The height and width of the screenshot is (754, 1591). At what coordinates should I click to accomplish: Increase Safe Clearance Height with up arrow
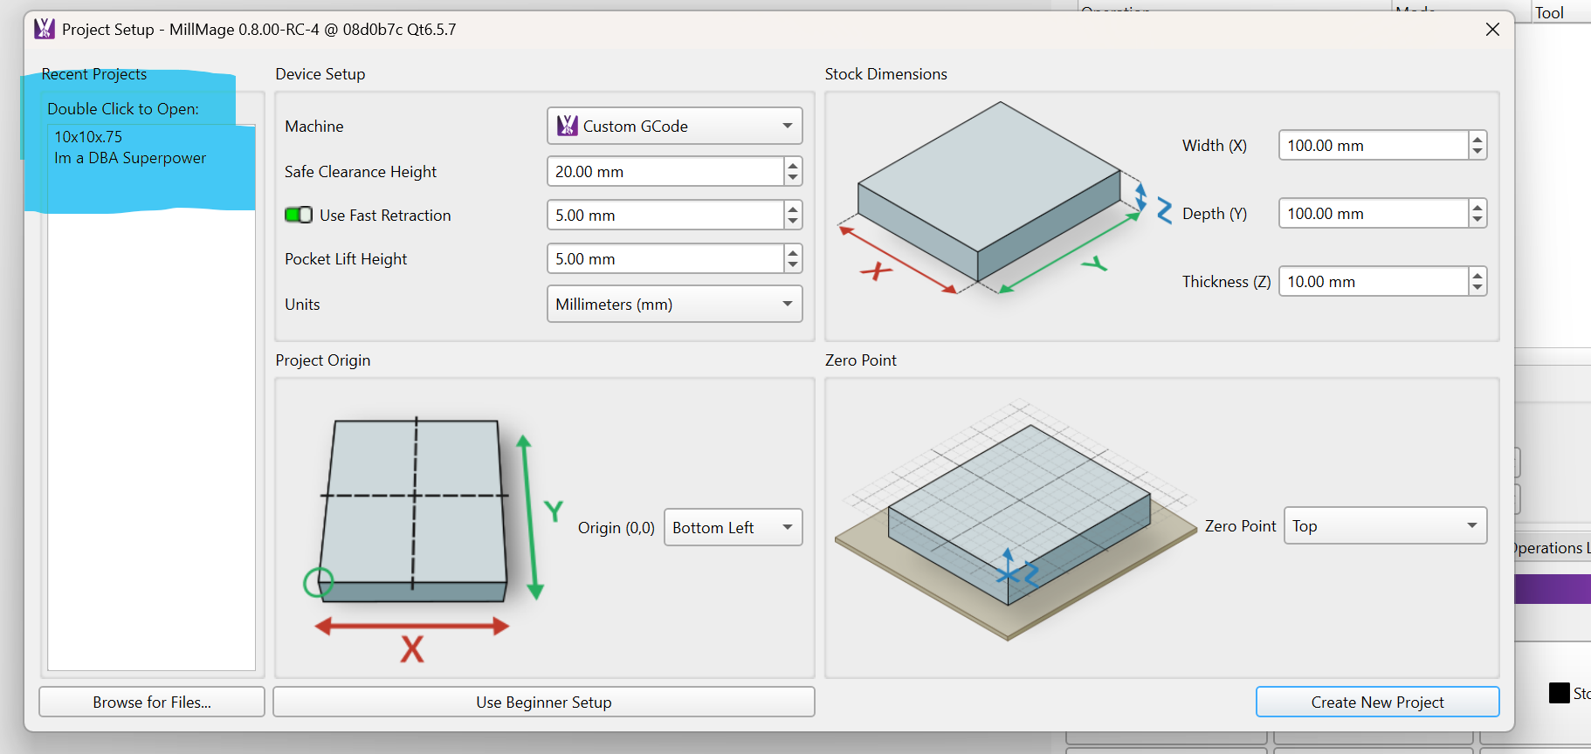(793, 164)
